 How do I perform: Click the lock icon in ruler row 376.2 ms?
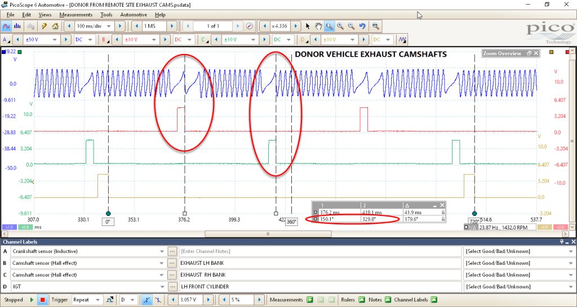[443, 212]
